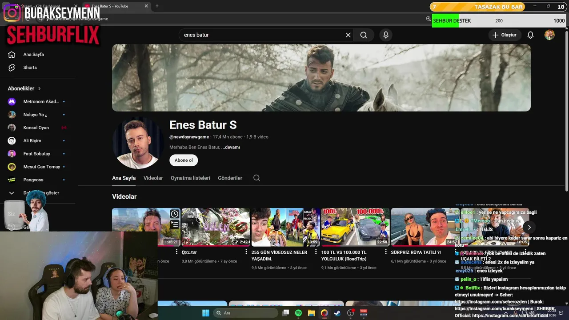Screen dimensions: 569x320
Task: Open Spotify from the taskbar
Action: click(298, 313)
